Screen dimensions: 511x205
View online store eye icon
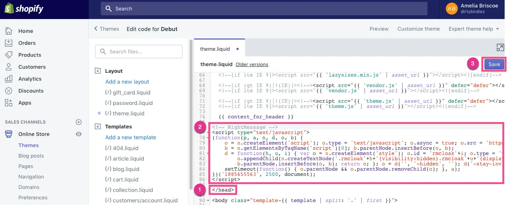[79, 134]
